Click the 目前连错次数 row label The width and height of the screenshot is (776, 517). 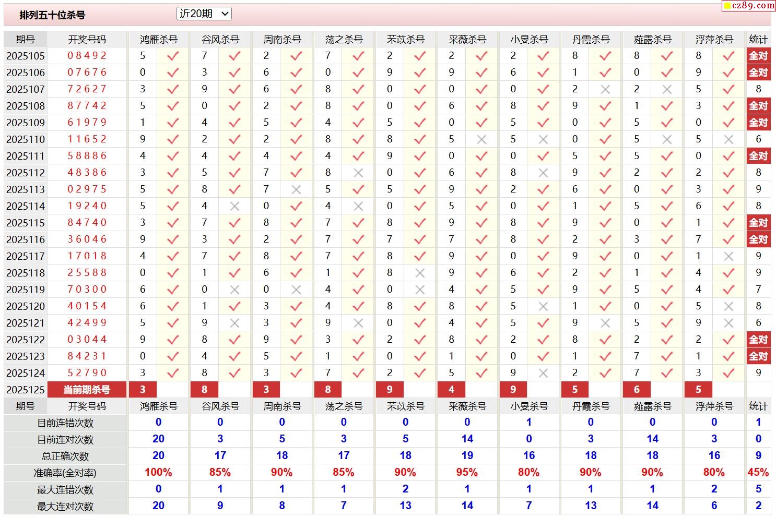65,423
